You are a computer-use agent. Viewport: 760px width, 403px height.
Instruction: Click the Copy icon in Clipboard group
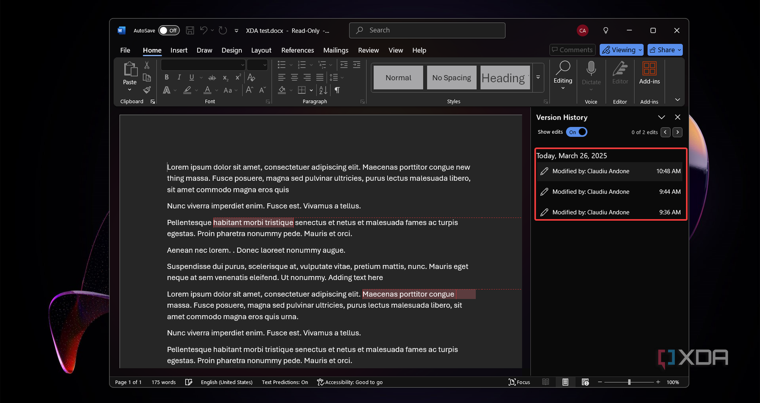tap(147, 77)
